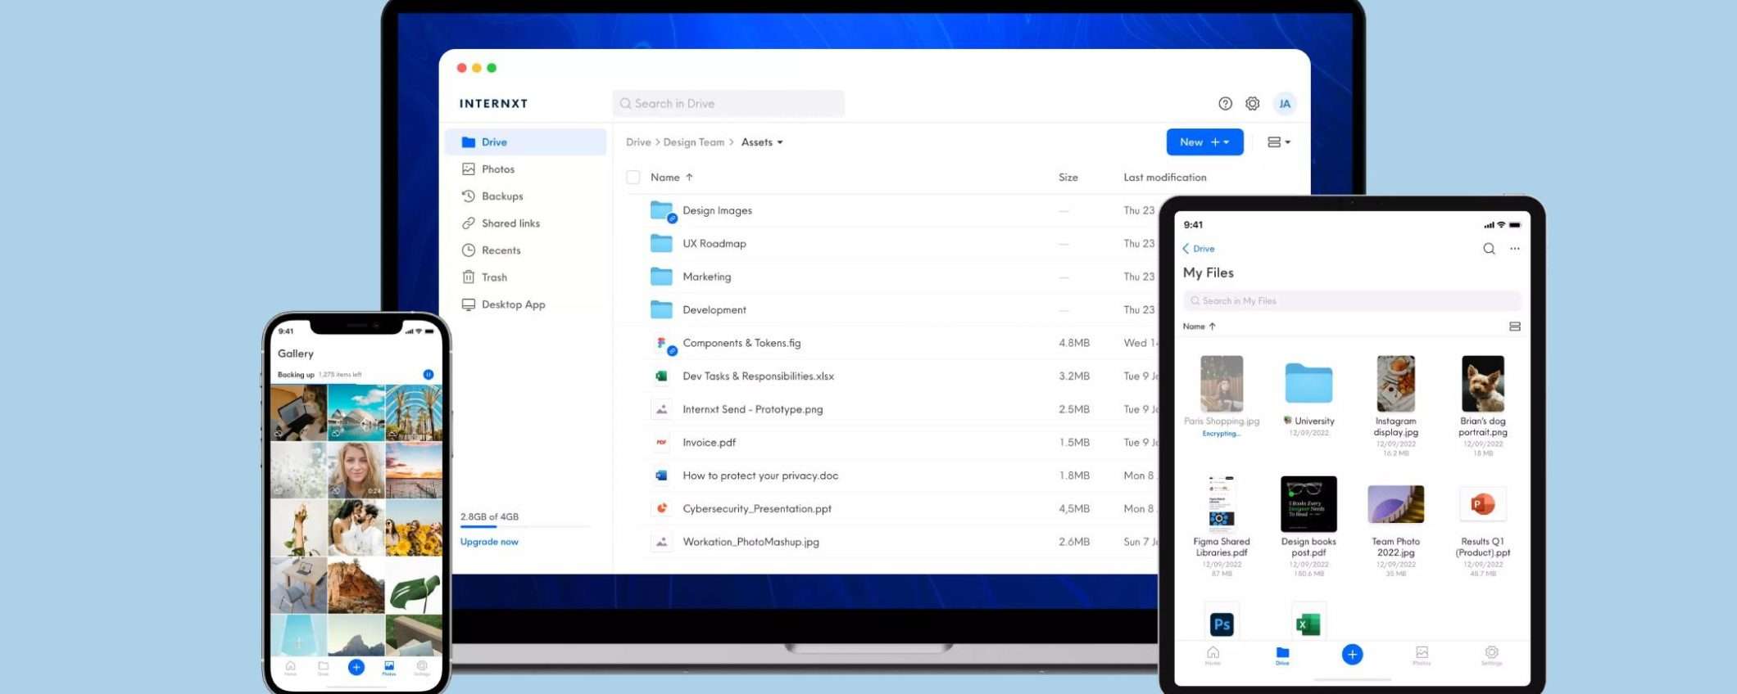Open the view mode dropdown beside New
The height and width of the screenshot is (694, 1737).
[1279, 142]
